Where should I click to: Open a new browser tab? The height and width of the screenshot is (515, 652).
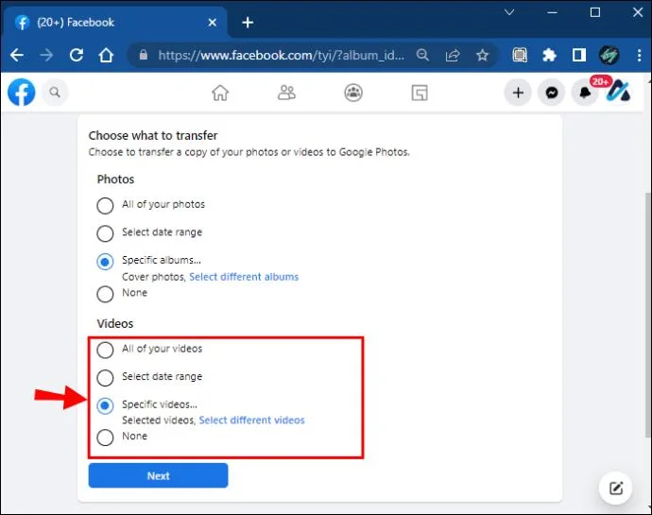248,23
